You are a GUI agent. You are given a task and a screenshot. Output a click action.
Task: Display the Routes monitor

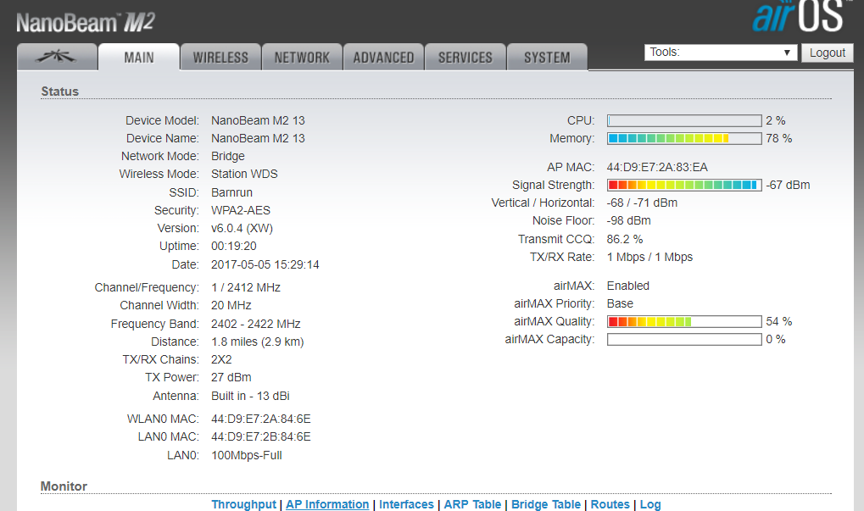click(x=610, y=504)
